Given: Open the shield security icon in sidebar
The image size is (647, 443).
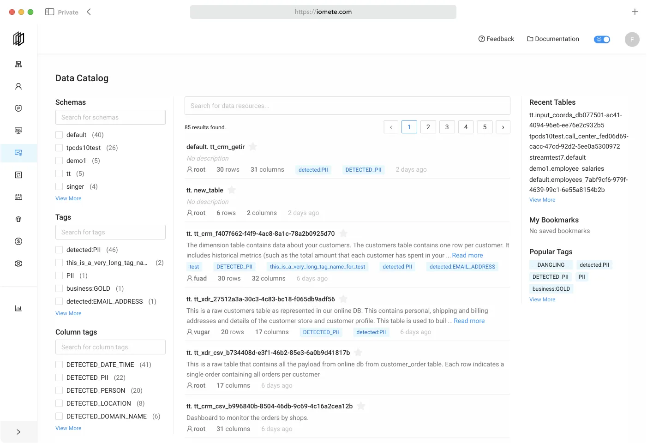Looking at the screenshot, I should tap(18, 108).
